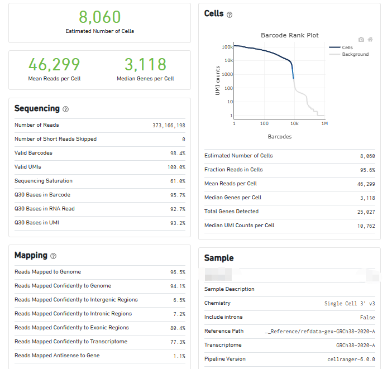This screenshot has width=392, height=369.
Task: Select the Median Genes per Cell 3,118 metric
Action: tap(145, 65)
